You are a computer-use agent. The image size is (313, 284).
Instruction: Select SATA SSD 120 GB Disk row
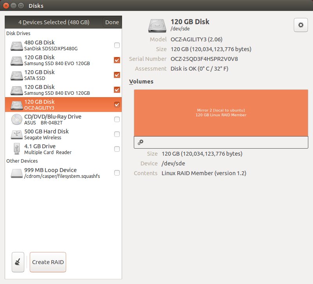tap(63, 75)
